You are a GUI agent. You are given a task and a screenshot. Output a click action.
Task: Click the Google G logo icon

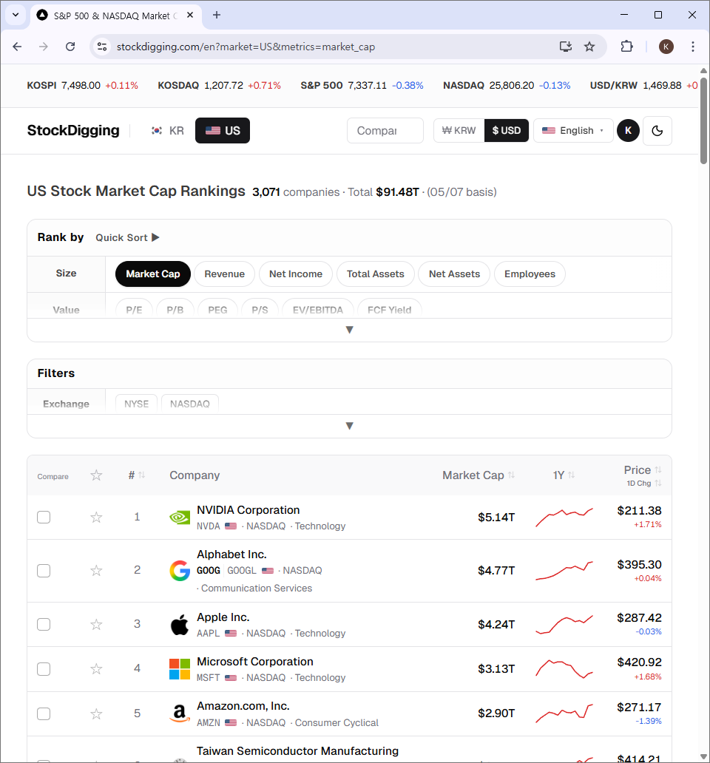180,571
